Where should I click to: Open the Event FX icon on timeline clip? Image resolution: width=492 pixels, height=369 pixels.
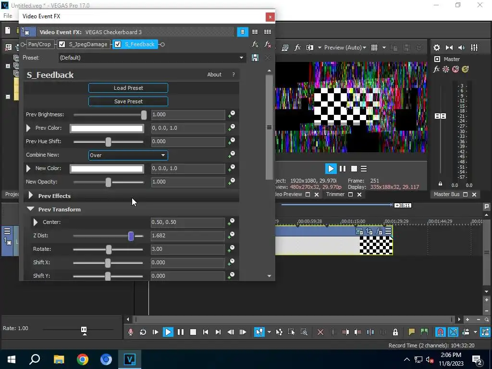click(x=379, y=232)
